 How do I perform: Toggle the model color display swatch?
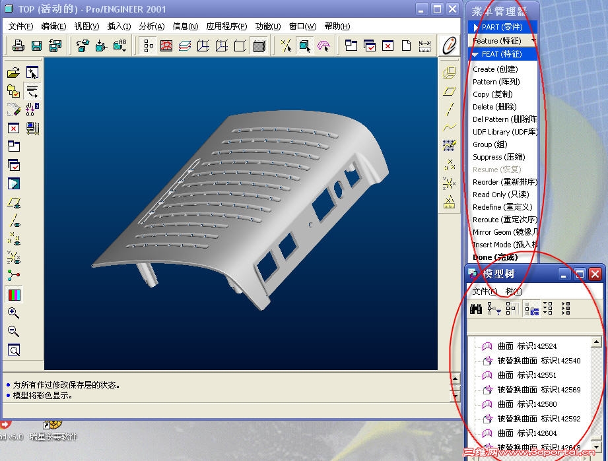point(15,295)
